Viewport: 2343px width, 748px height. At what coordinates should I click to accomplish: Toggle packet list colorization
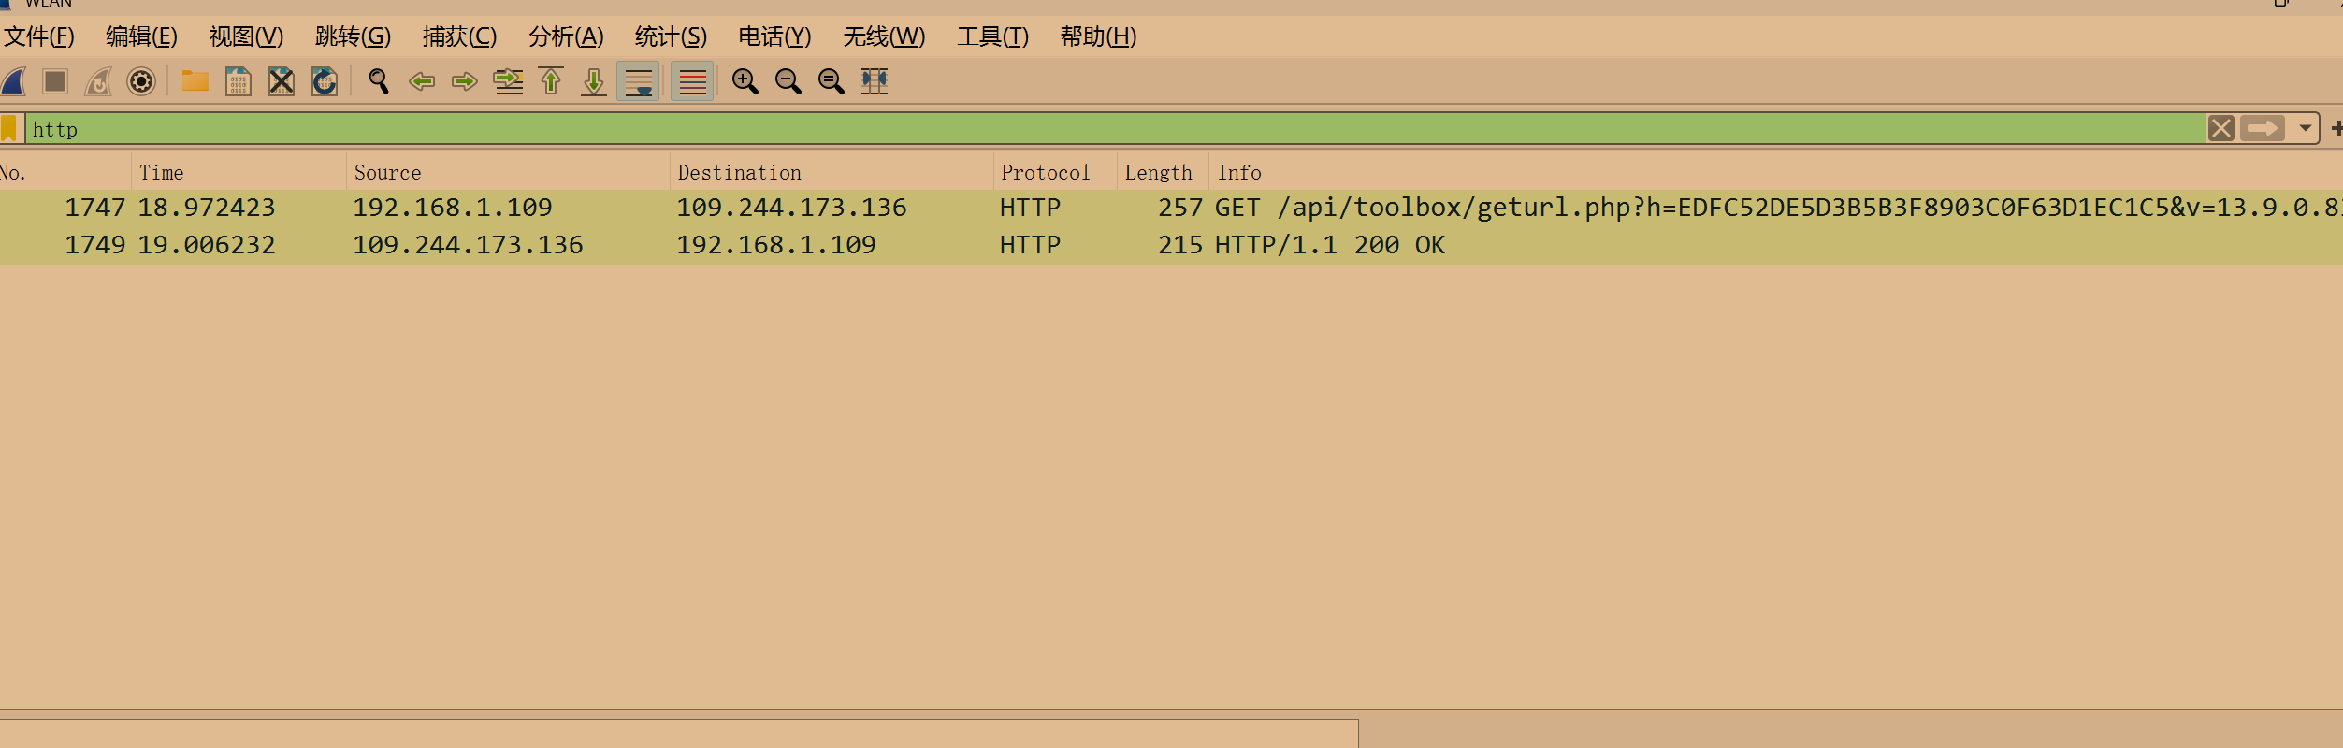[693, 82]
